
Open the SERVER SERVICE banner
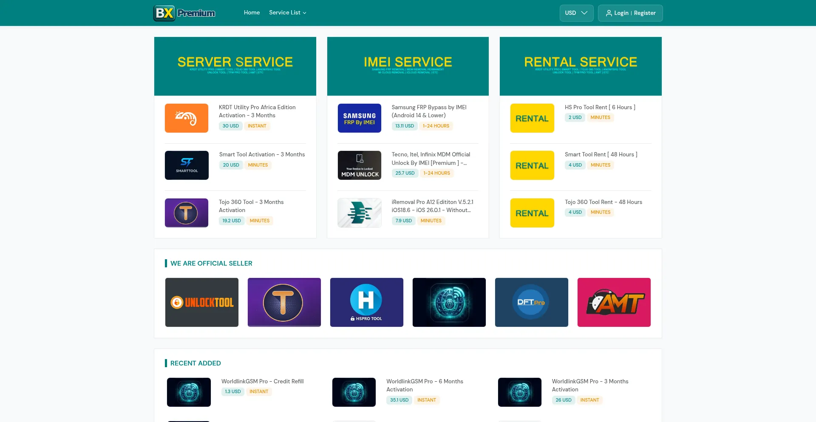(x=235, y=66)
